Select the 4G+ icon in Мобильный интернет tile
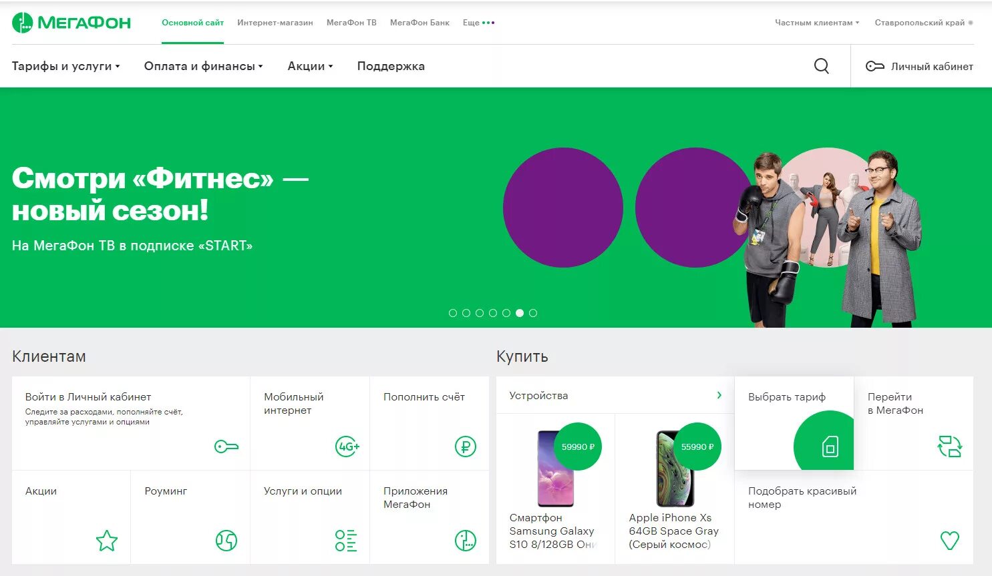992x576 pixels. coord(347,447)
